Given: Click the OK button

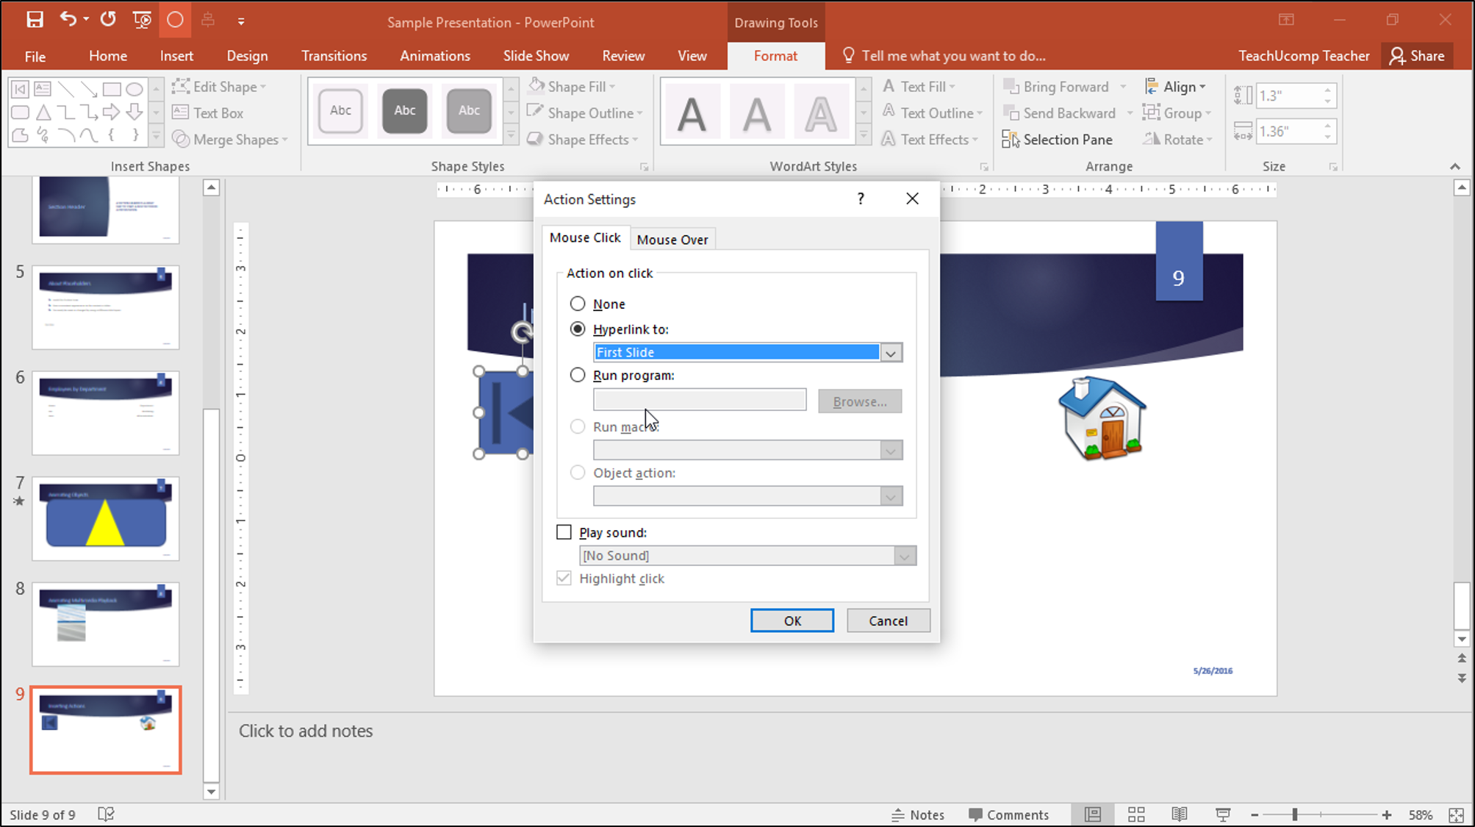Looking at the screenshot, I should click(792, 620).
